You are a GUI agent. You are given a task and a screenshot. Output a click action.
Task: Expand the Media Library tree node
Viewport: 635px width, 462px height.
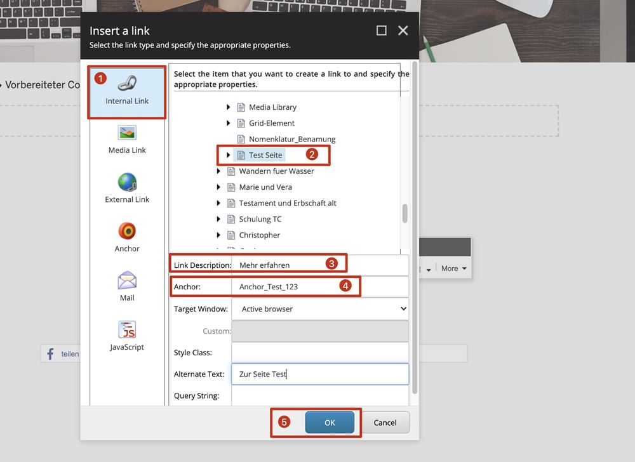pos(229,107)
